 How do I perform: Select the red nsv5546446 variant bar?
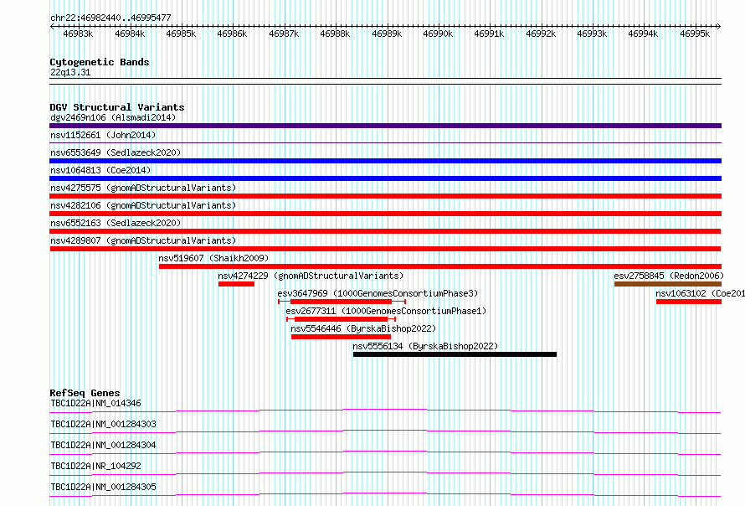tap(341, 337)
